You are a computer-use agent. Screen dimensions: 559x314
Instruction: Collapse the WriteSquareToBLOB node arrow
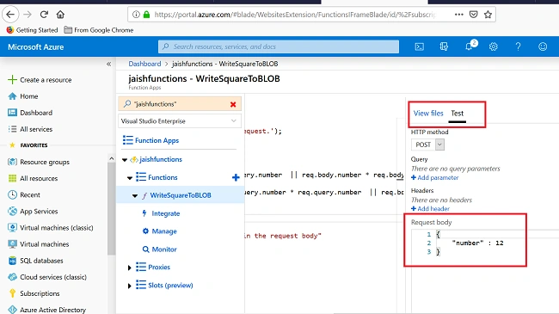[135, 195]
